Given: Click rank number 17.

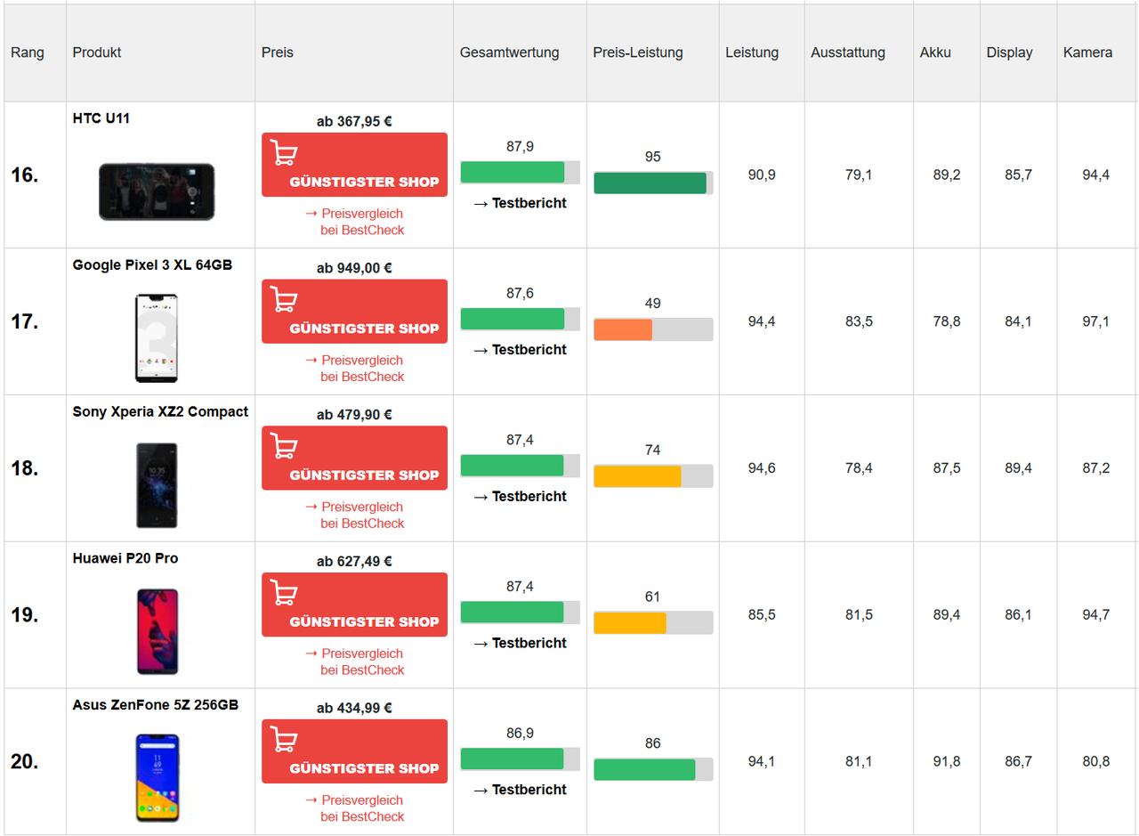Looking at the screenshot, I should click(25, 321).
